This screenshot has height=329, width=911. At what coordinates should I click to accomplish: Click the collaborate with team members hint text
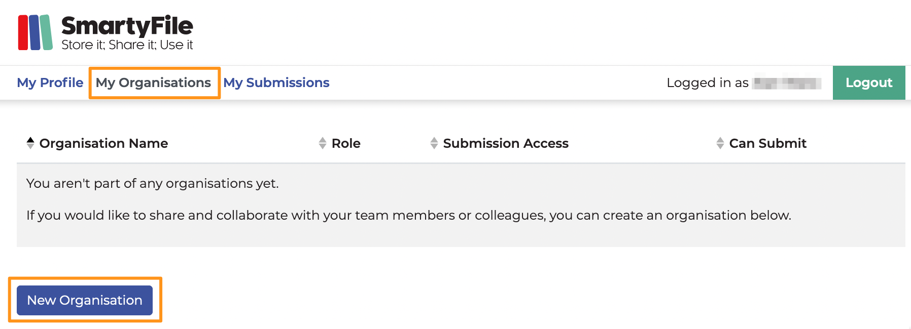pyautogui.click(x=409, y=215)
